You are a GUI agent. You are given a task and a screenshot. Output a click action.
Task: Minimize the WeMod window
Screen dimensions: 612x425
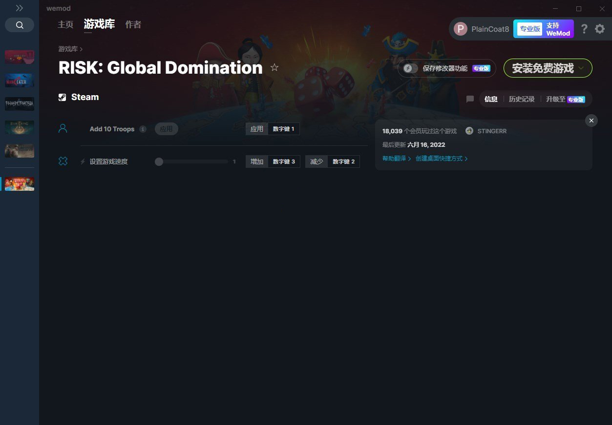555,8
